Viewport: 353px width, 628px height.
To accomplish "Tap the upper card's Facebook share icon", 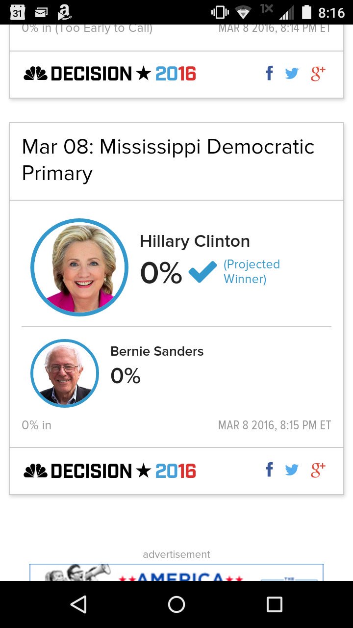I will click(x=269, y=74).
